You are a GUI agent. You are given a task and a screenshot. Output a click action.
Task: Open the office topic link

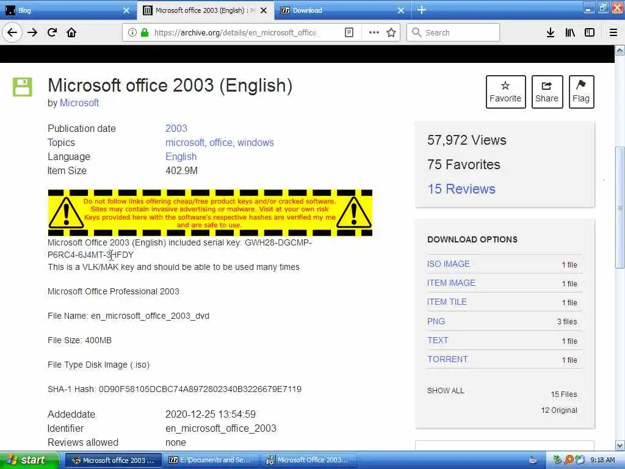coord(222,143)
